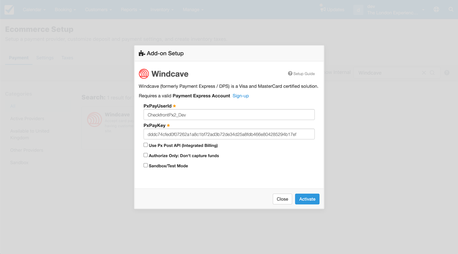Focus the PxPayKey input field
This screenshot has height=254, width=458.
pos(229,134)
